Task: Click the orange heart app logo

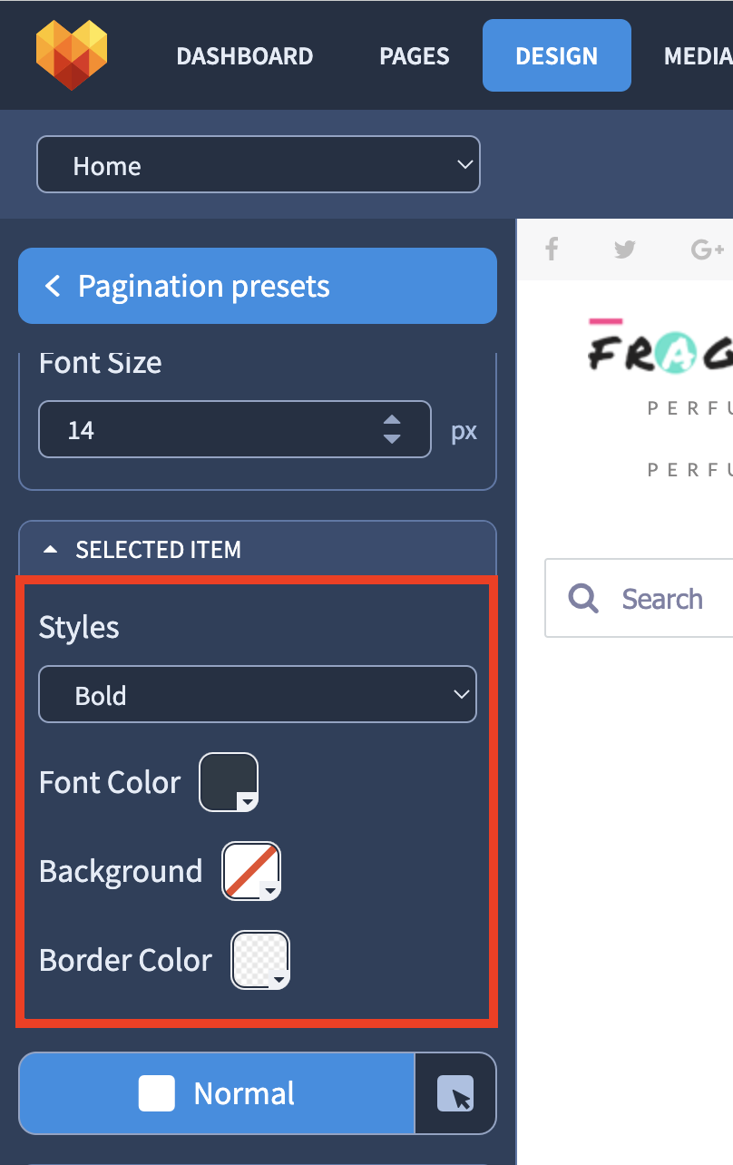Action: [72, 54]
